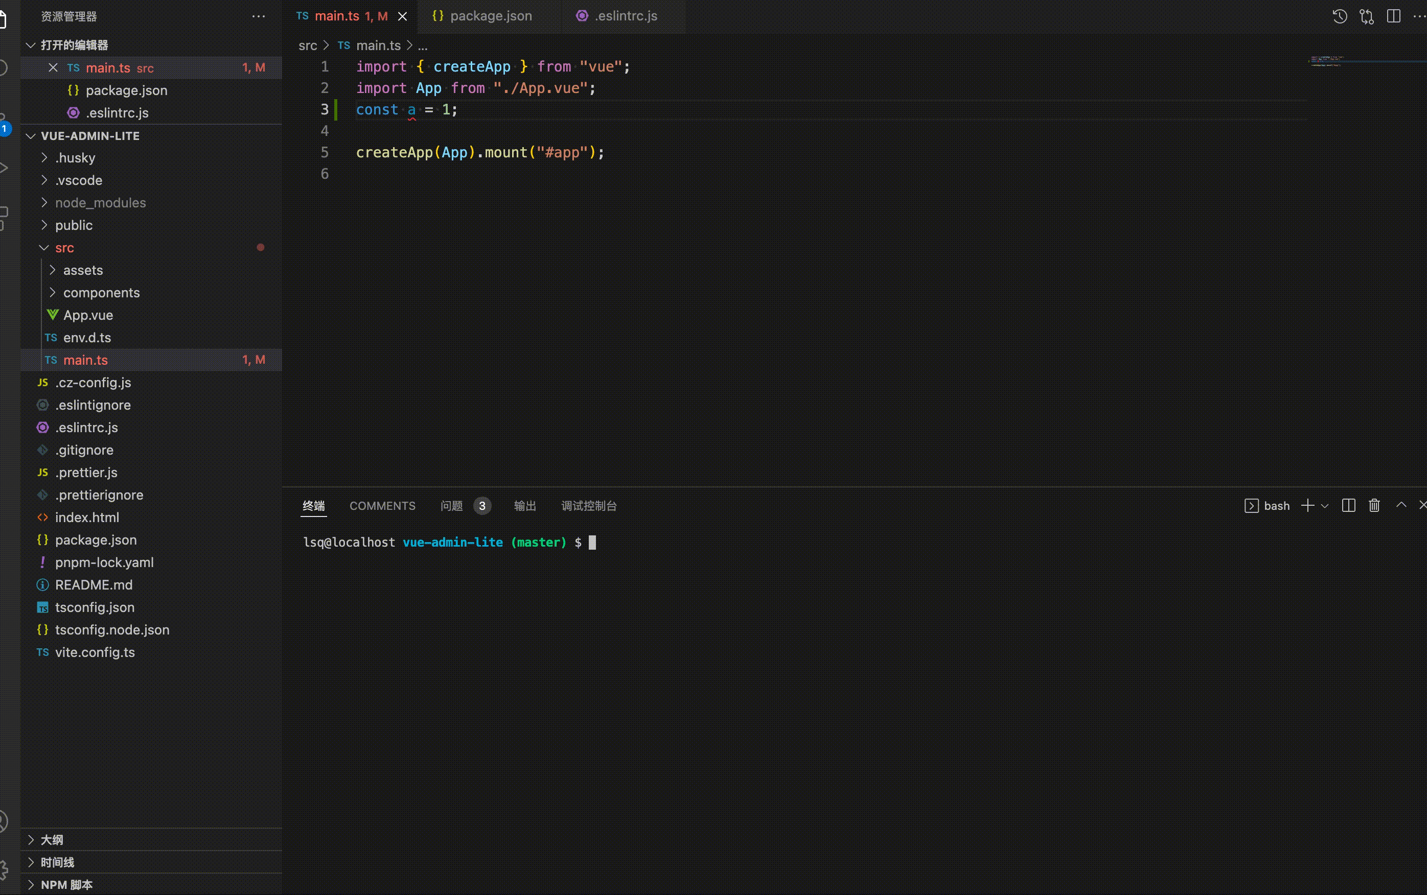Select .eslintrc.js in open editors list
The width and height of the screenshot is (1427, 895).
[152, 112]
